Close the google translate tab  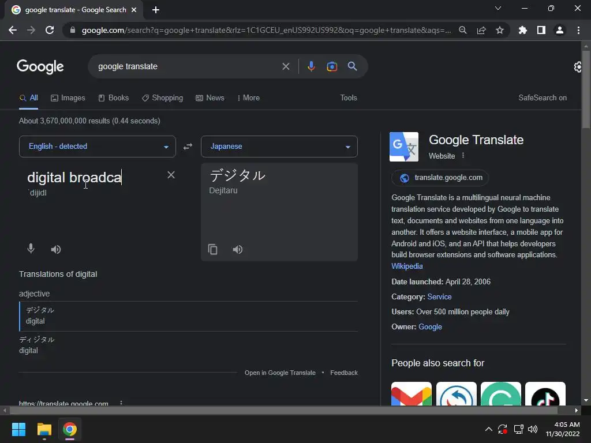click(x=134, y=10)
